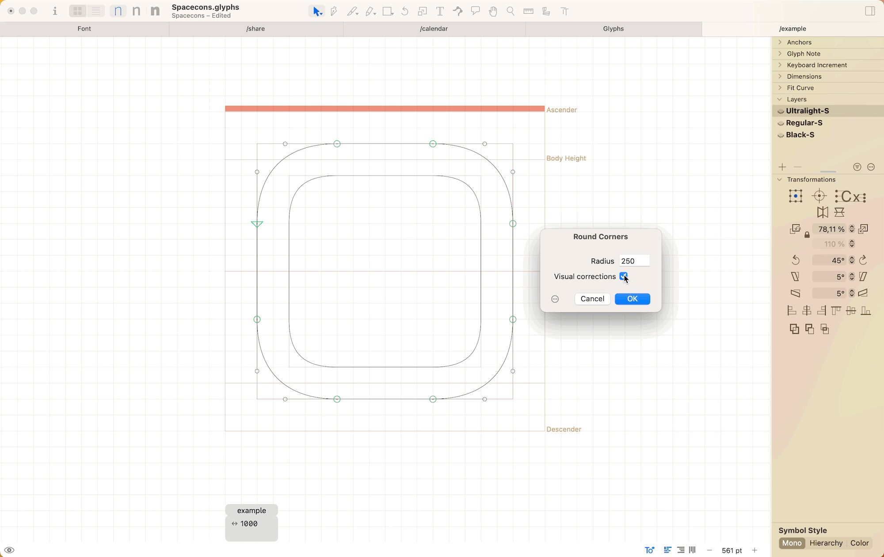Select the pen/bezier curve tool
The height and width of the screenshot is (557, 884).
tap(333, 11)
